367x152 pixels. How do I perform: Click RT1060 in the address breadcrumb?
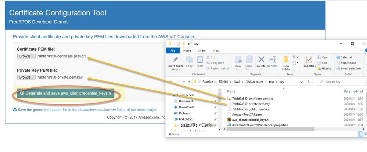(223, 82)
